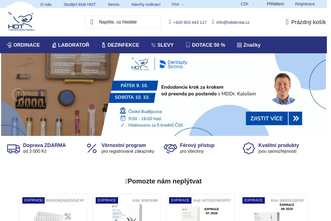Click 'od 3 000 Kč' shipping text

click(35, 151)
